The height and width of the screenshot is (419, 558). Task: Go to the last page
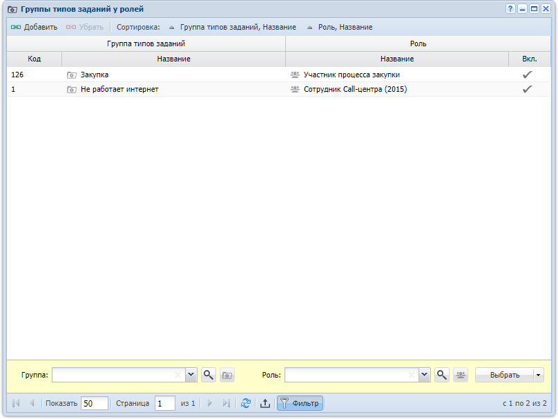(x=227, y=403)
